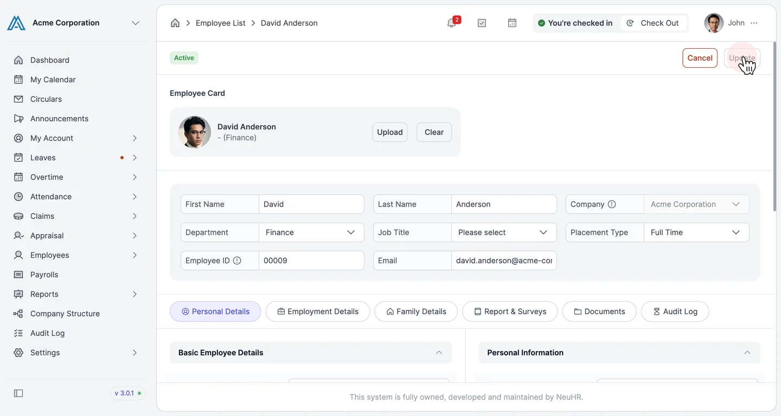Screen dimensions: 781x416
Task: Click the Reports chart icon
Action: click(18, 294)
